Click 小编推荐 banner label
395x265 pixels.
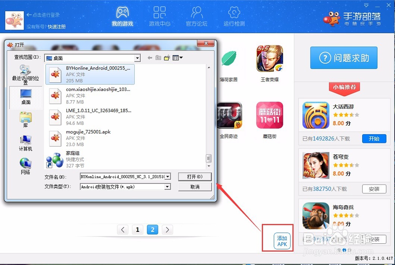[x=344, y=87]
